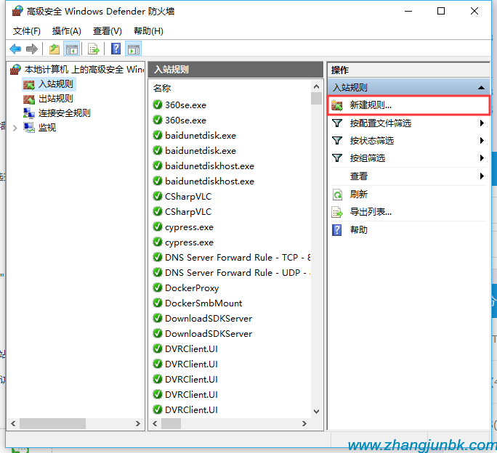Select the DNS Server Forward Rule - UDP row
Screen dimensions: 497x453
coord(237,272)
